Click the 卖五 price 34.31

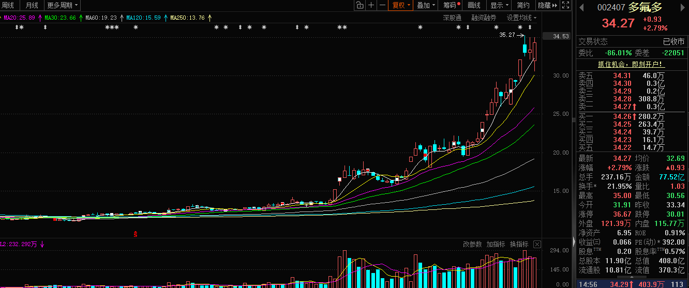[622, 75]
